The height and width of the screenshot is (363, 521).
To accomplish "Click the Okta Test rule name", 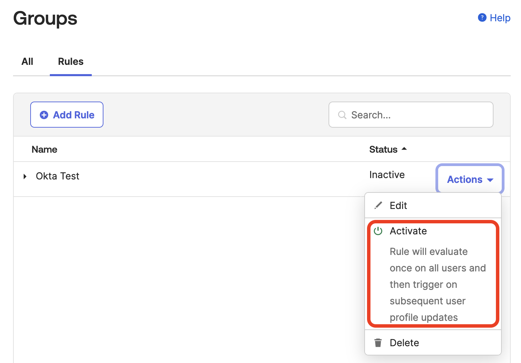I will point(57,176).
